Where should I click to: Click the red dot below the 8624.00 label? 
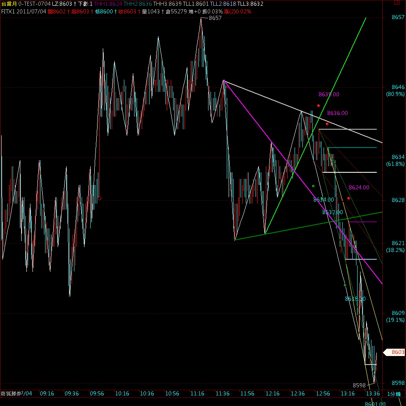click(349, 198)
